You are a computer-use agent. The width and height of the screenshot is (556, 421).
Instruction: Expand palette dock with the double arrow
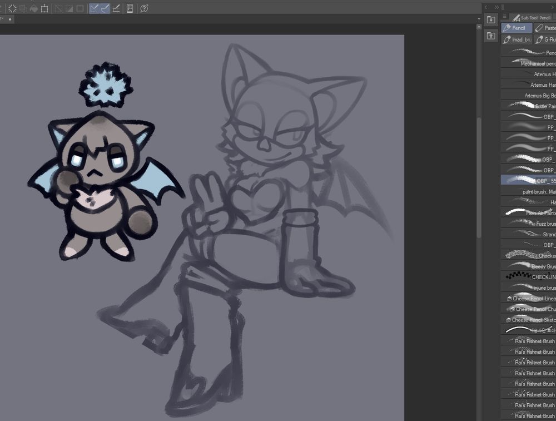497,7
